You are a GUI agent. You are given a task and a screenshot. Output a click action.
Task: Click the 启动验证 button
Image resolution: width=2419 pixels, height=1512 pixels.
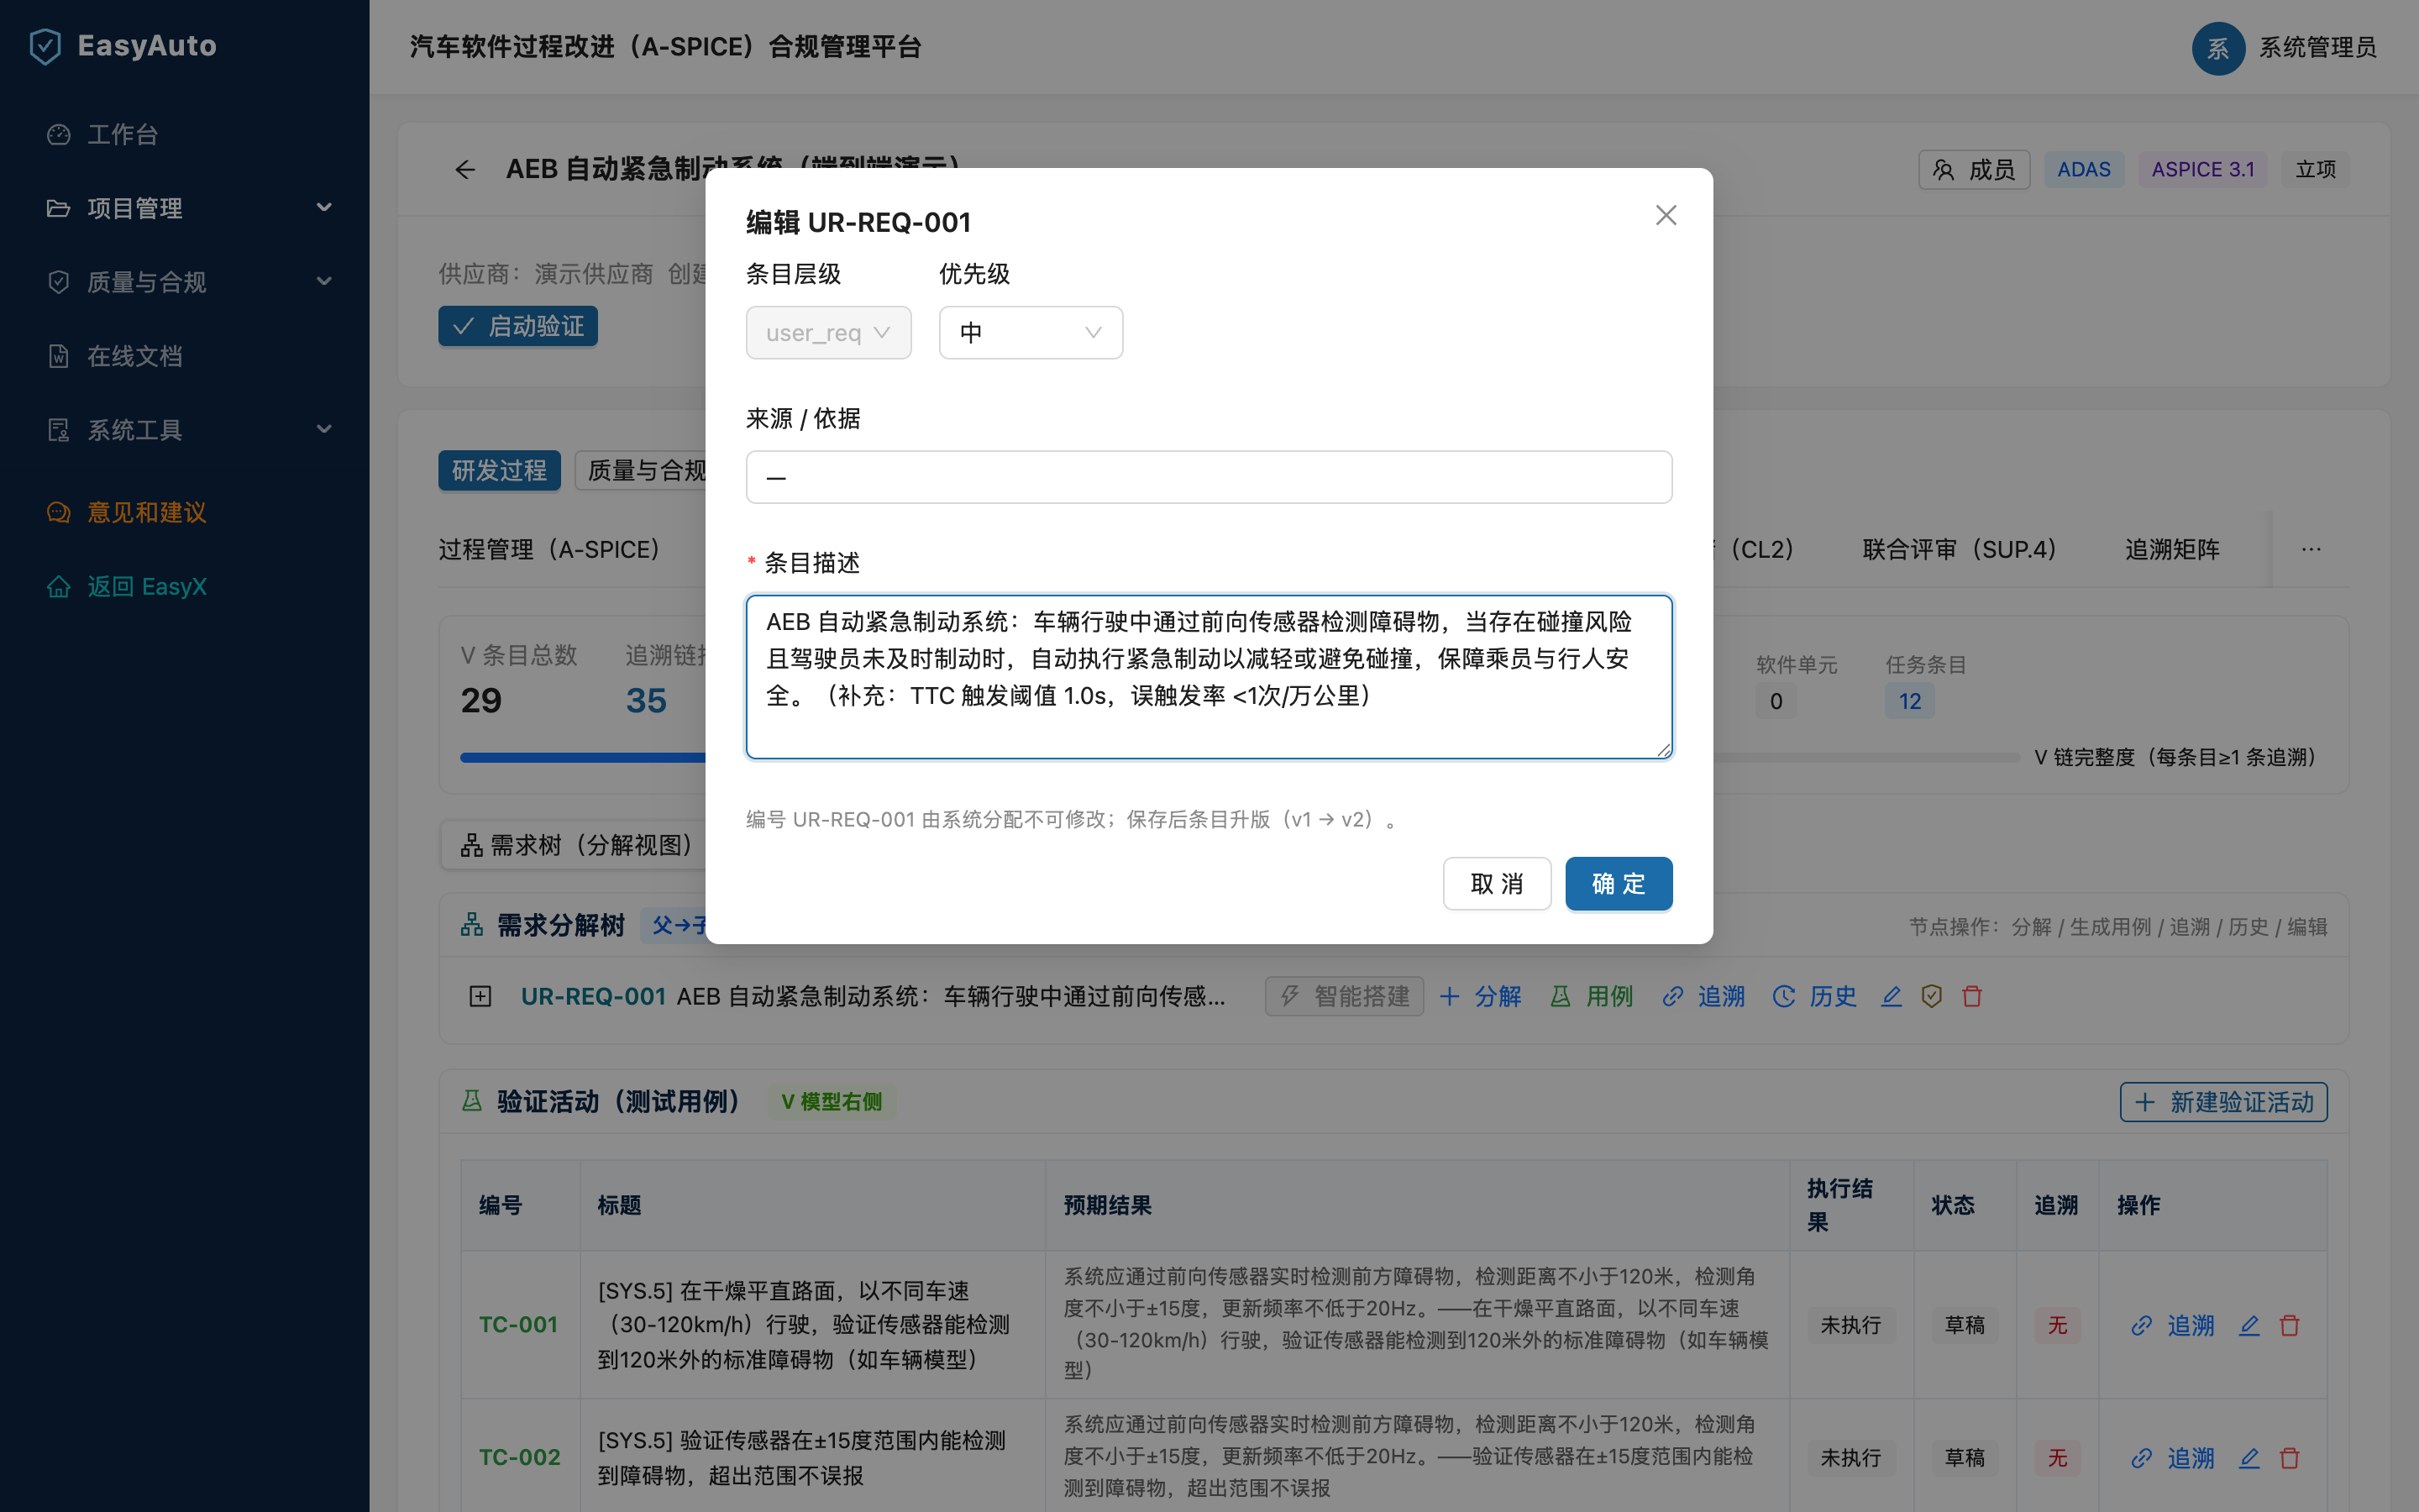point(517,326)
